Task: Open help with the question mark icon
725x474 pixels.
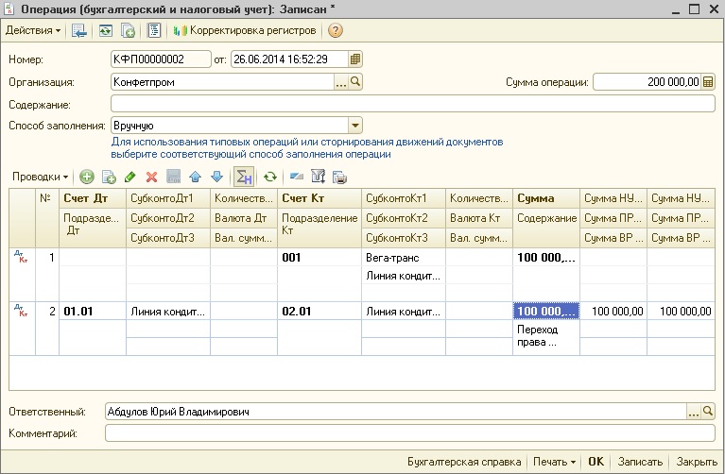Action: tap(335, 30)
